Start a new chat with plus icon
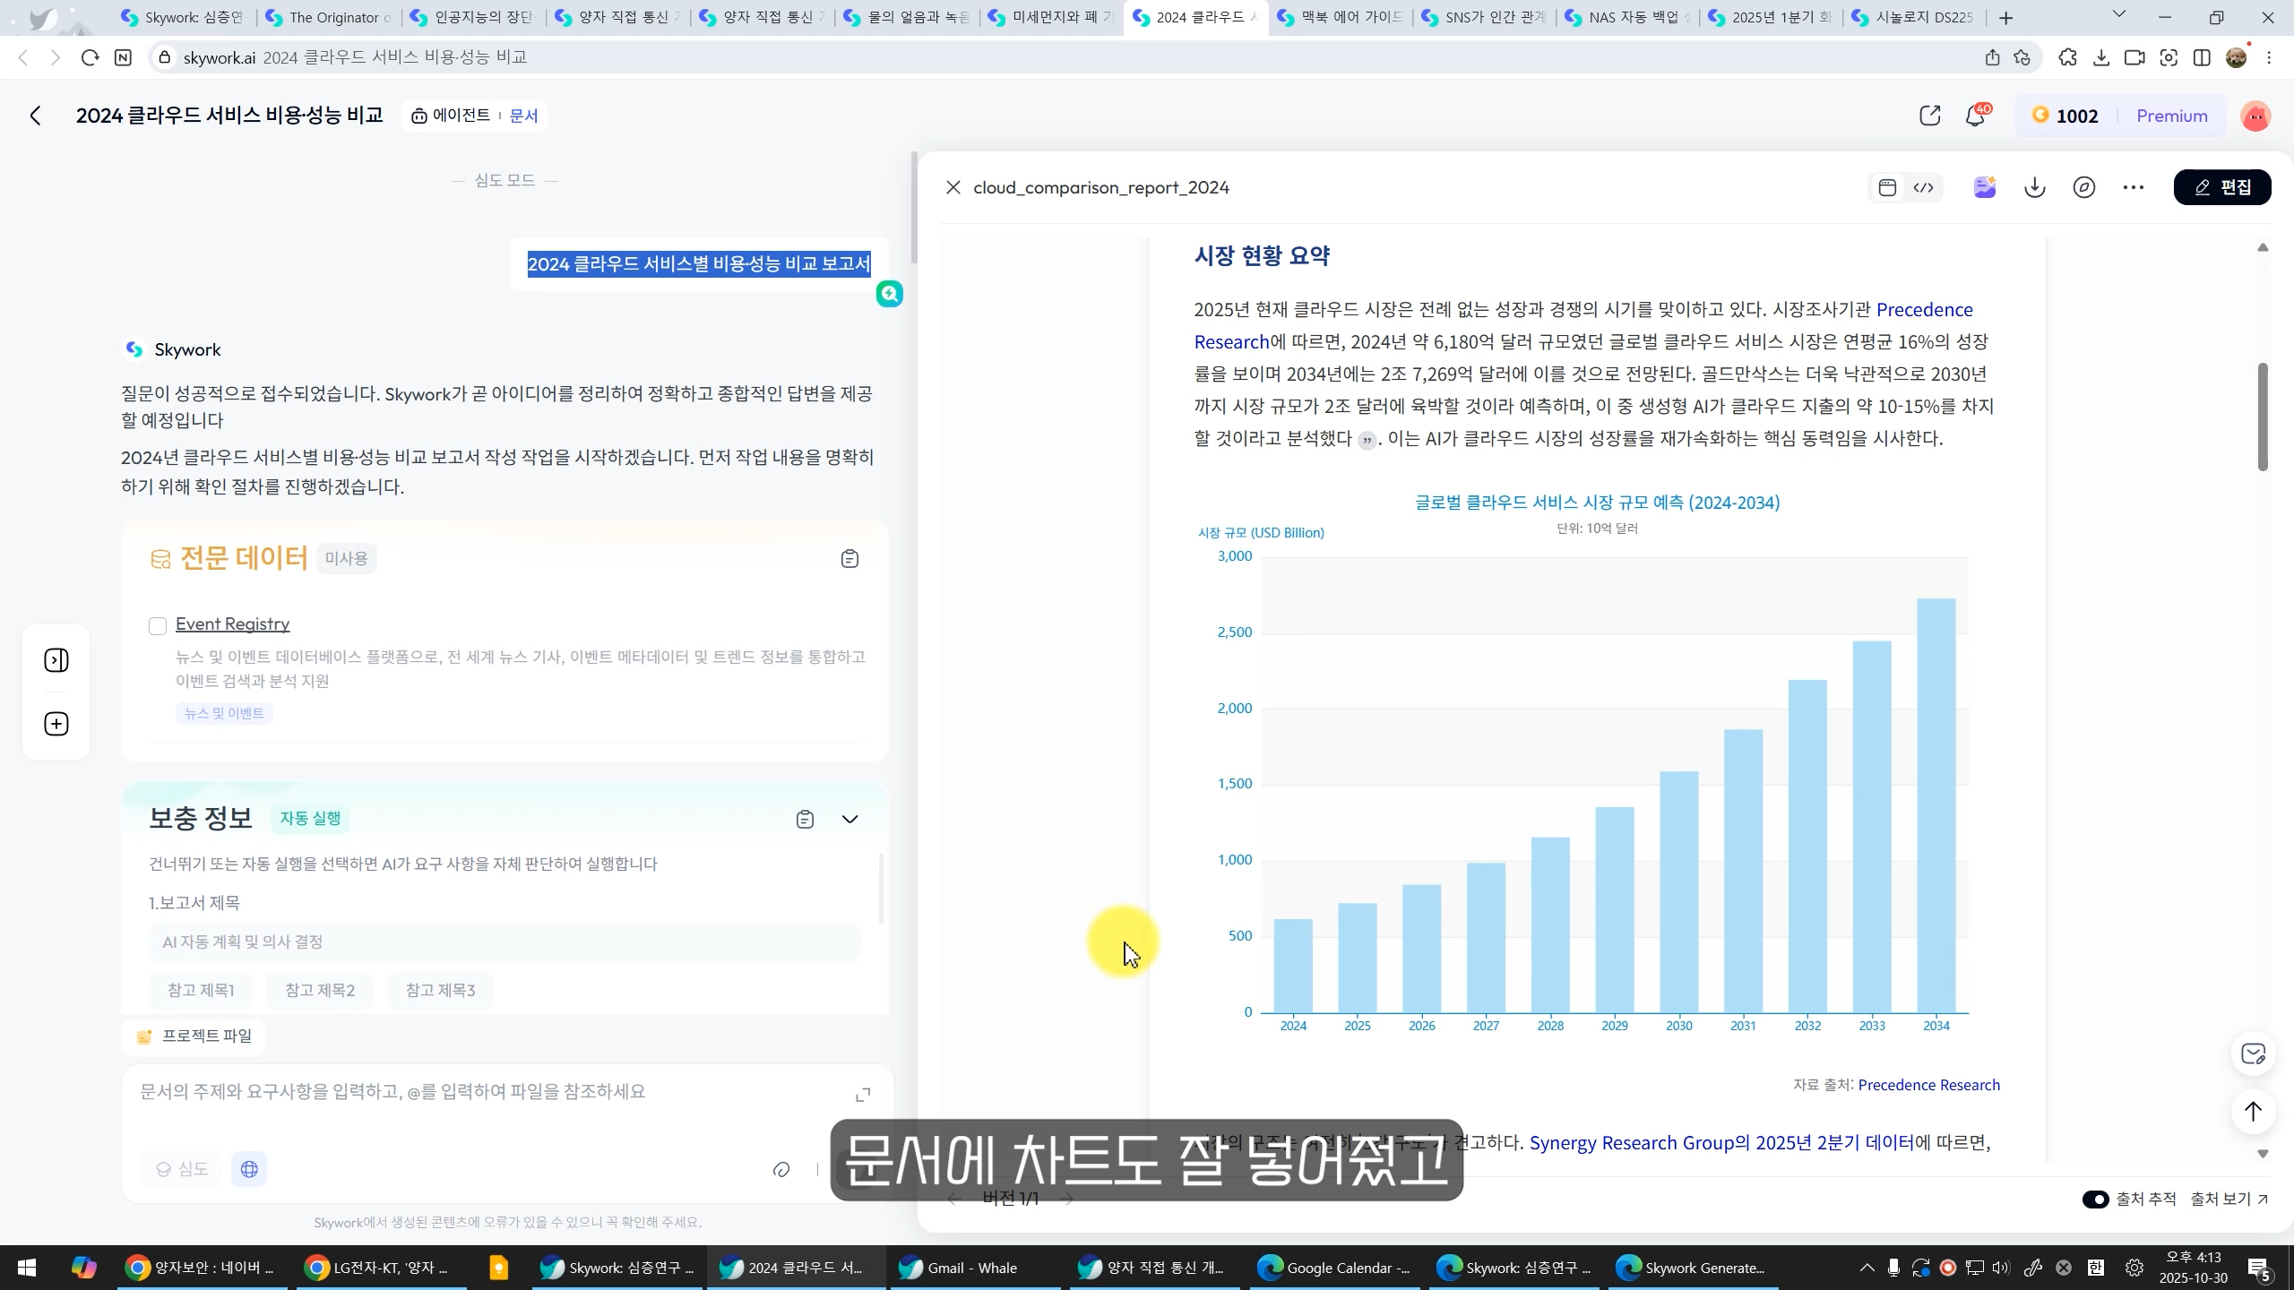 56,724
